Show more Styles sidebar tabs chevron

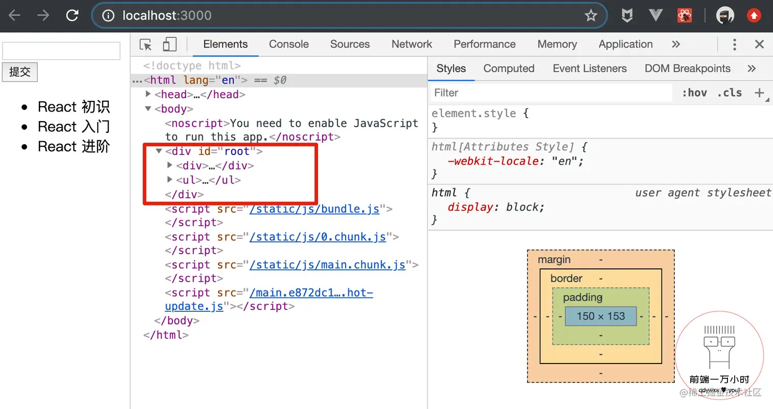(751, 69)
